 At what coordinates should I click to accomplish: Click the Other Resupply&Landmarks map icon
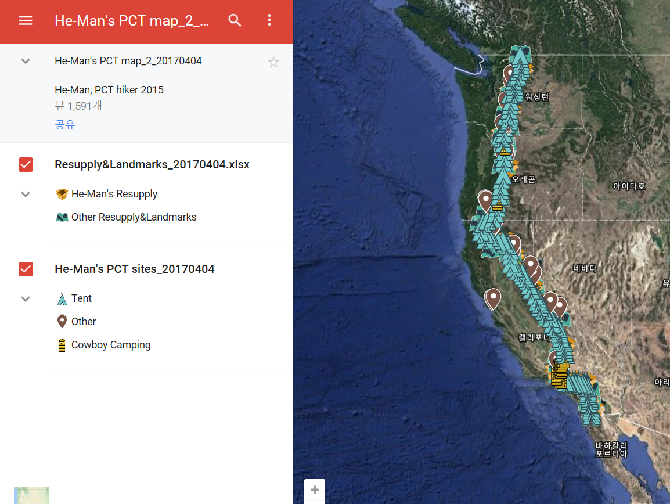[62, 218]
